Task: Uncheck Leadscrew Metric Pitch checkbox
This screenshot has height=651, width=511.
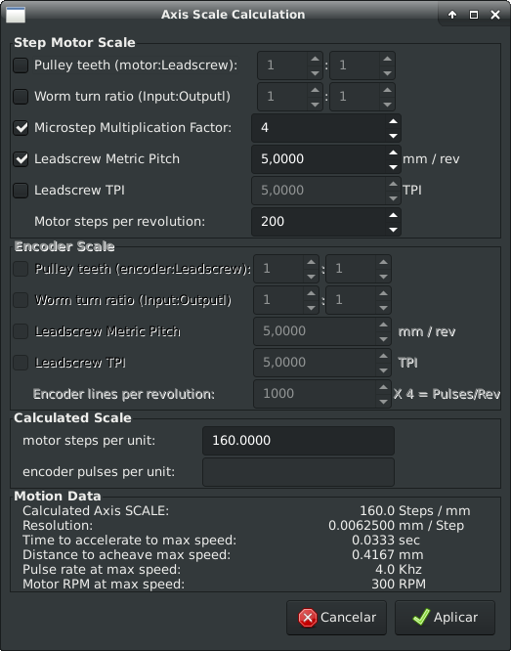Action: tap(21, 159)
